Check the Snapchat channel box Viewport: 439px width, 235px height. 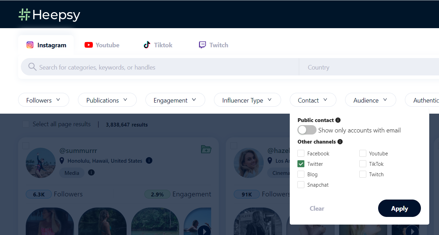click(x=301, y=185)
